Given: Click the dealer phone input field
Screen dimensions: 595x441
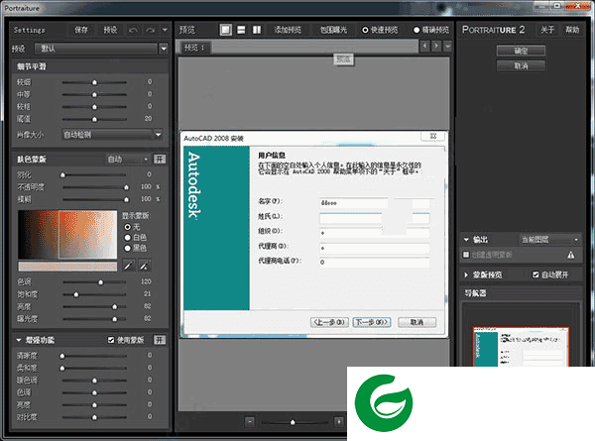Looking at the screenshot, I should pos(375,262).
